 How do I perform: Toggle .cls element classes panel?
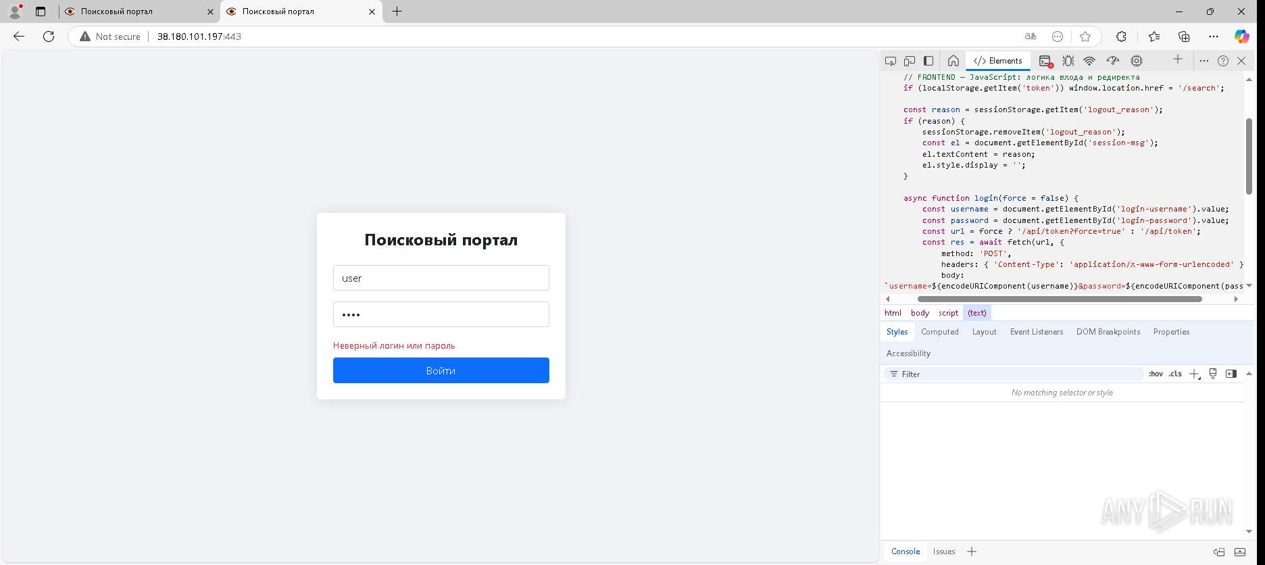(x=1176, y=374)
